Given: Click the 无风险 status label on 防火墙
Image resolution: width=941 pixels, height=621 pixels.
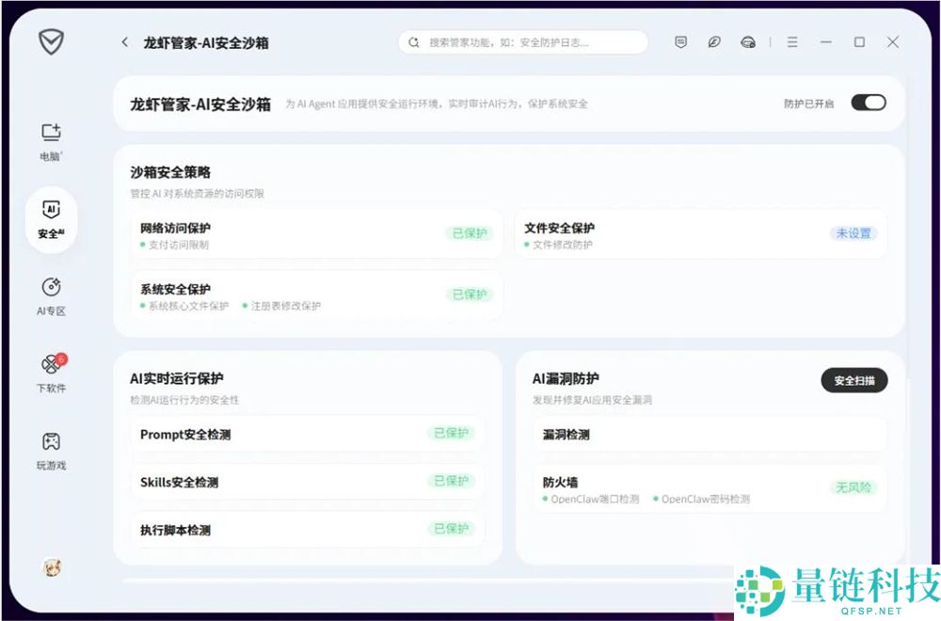Looking at the screenshot, I should point(852,487).
